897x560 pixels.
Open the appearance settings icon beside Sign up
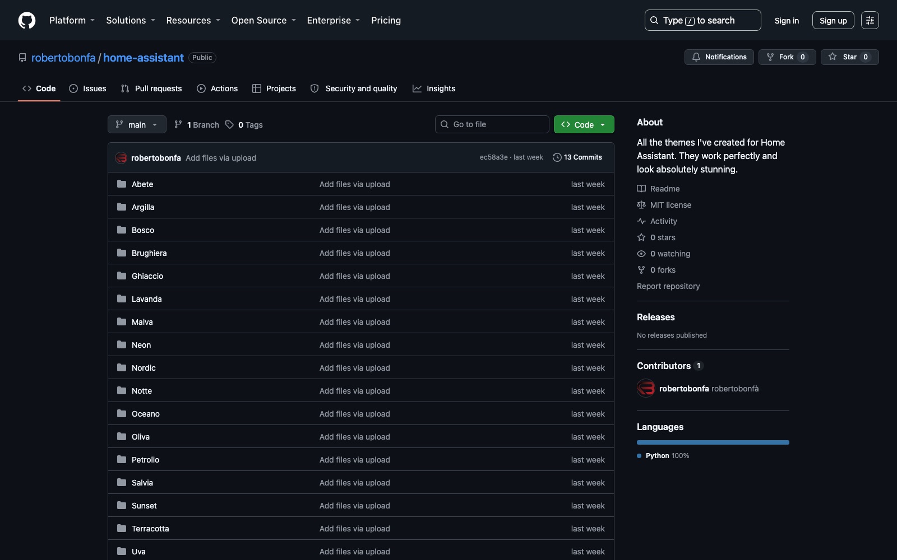[x=870, y=20]
